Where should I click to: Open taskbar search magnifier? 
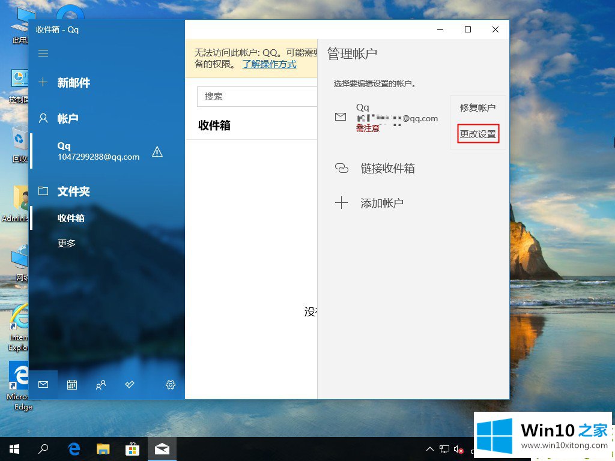click(43, 449)
